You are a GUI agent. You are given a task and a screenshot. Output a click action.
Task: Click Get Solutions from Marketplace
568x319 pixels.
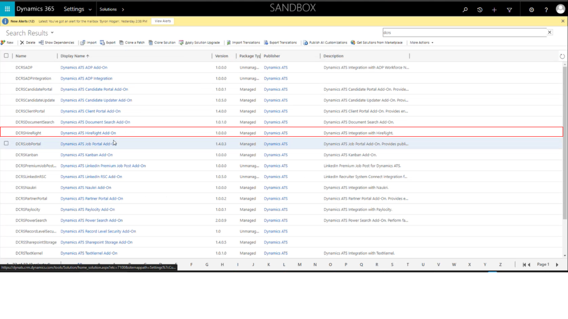point(377,43)
